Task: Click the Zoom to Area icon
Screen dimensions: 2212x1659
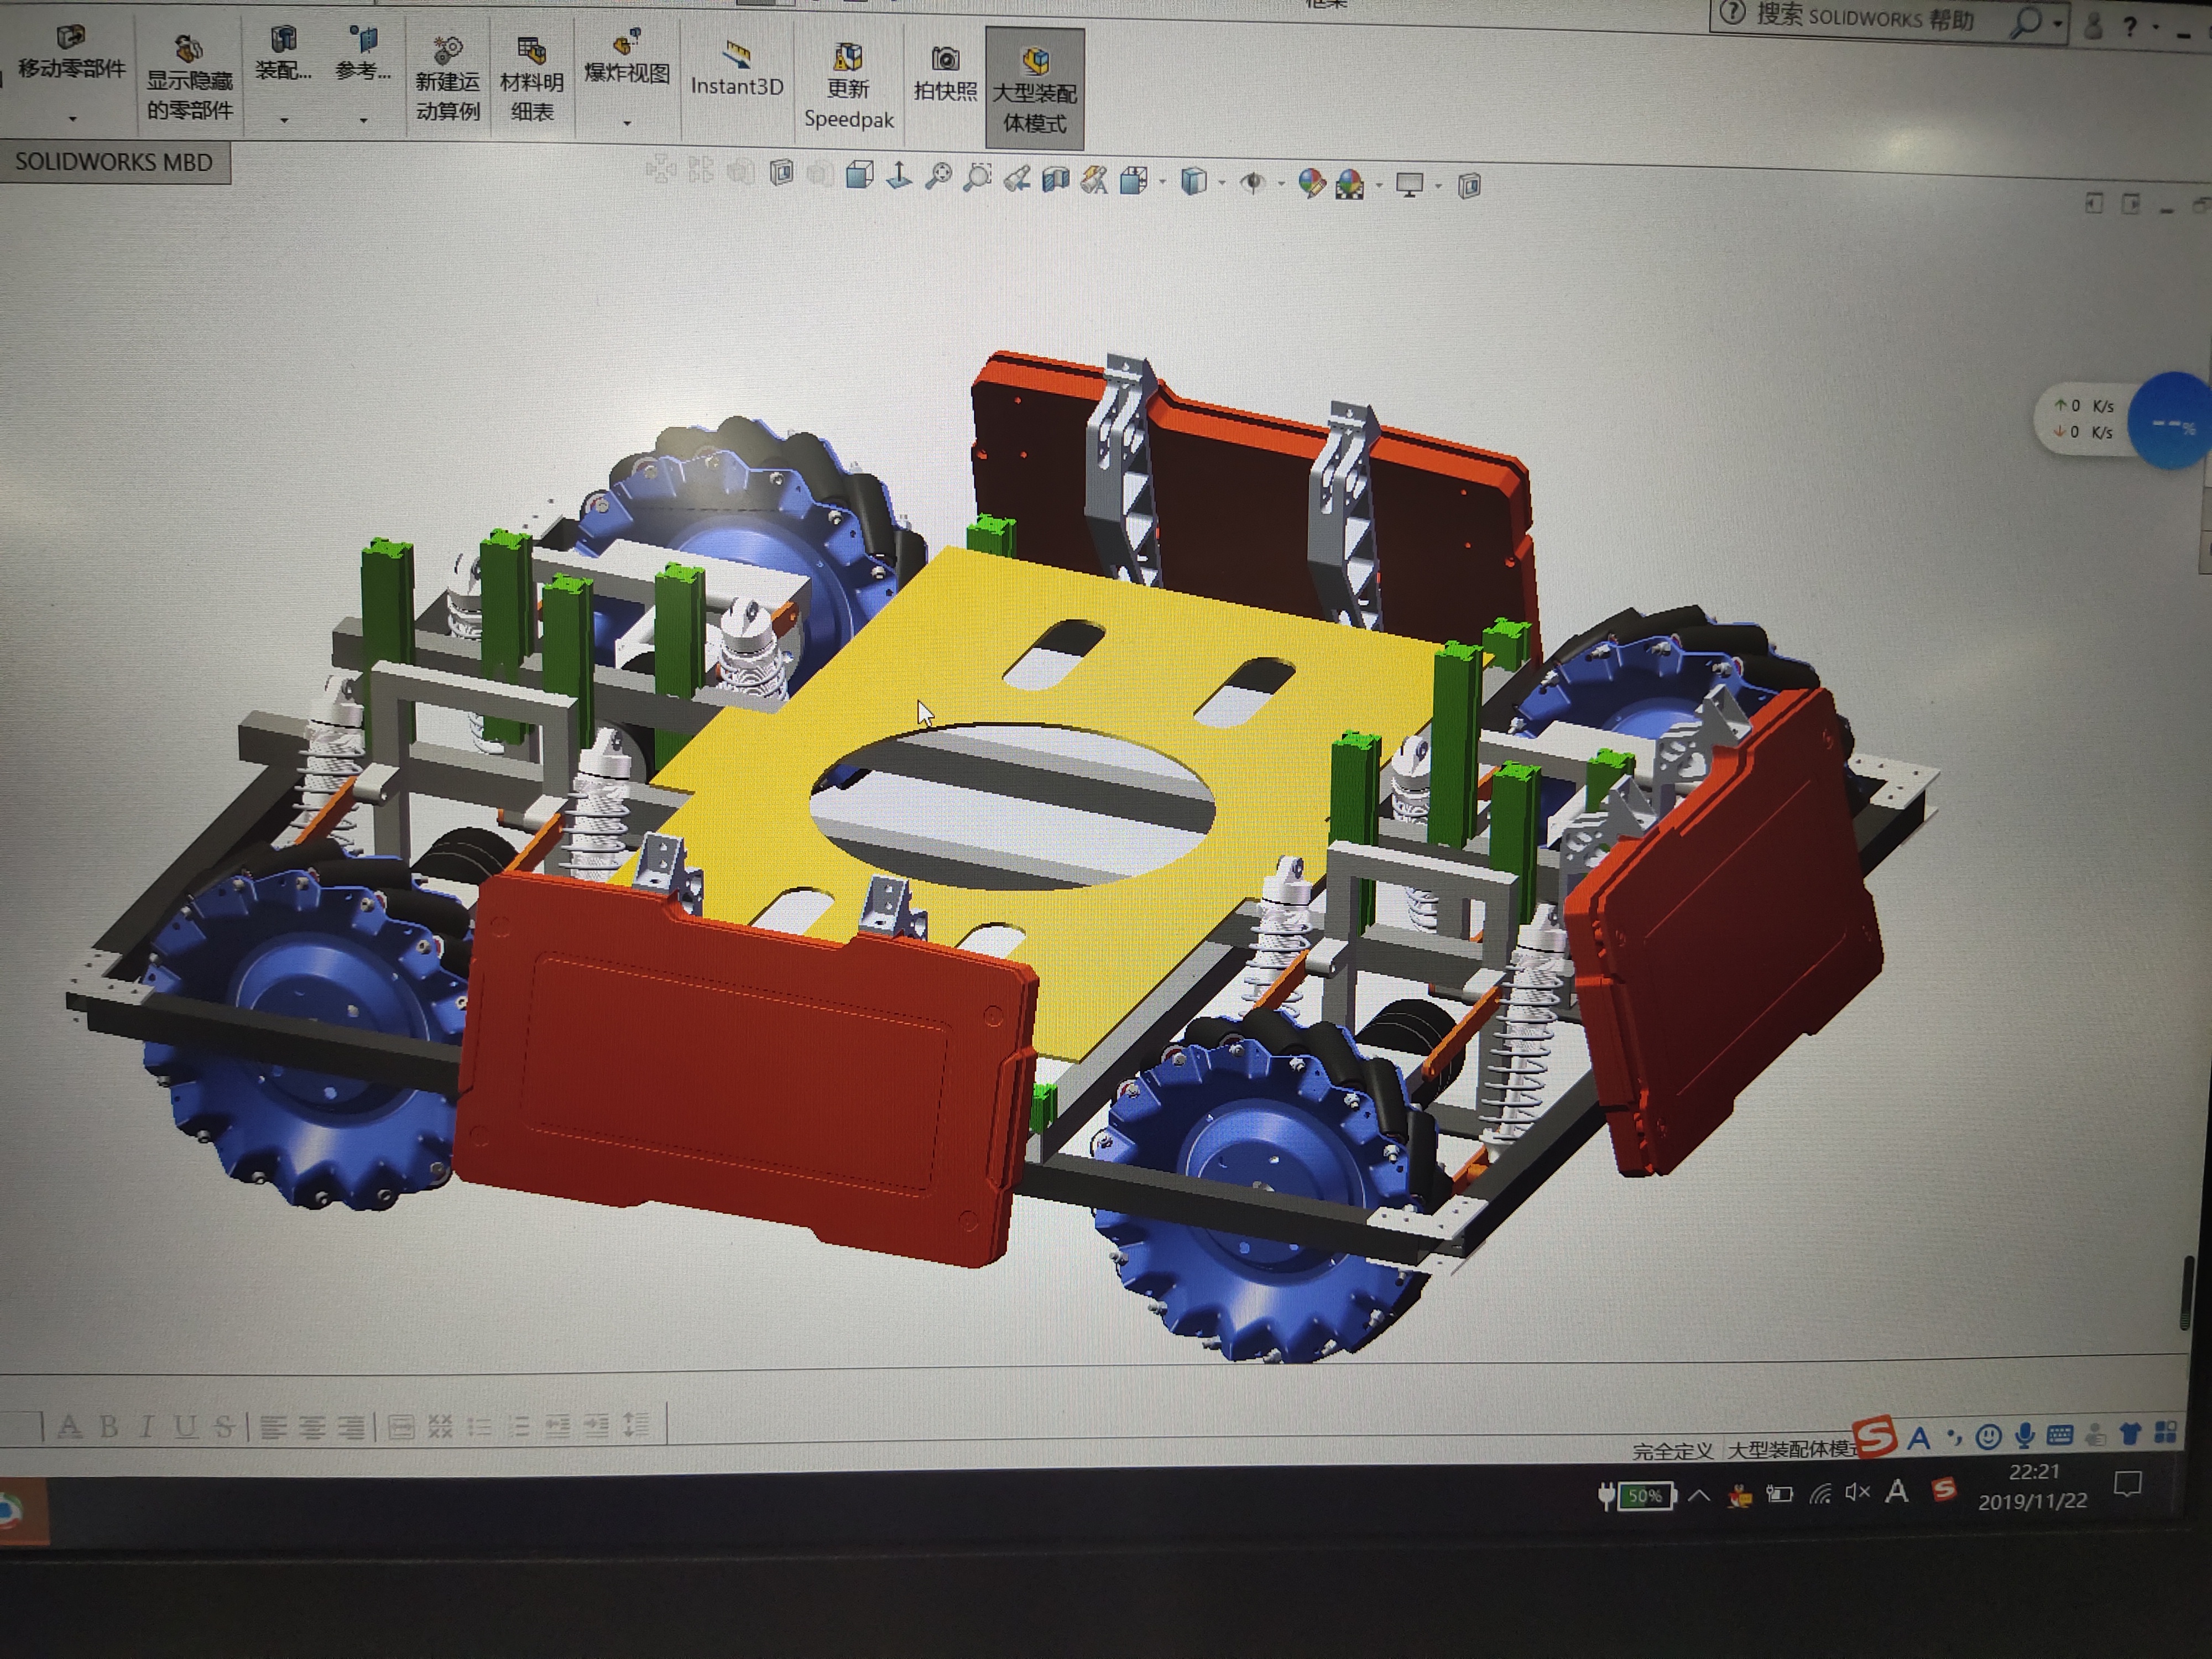Action: point(977,177)
